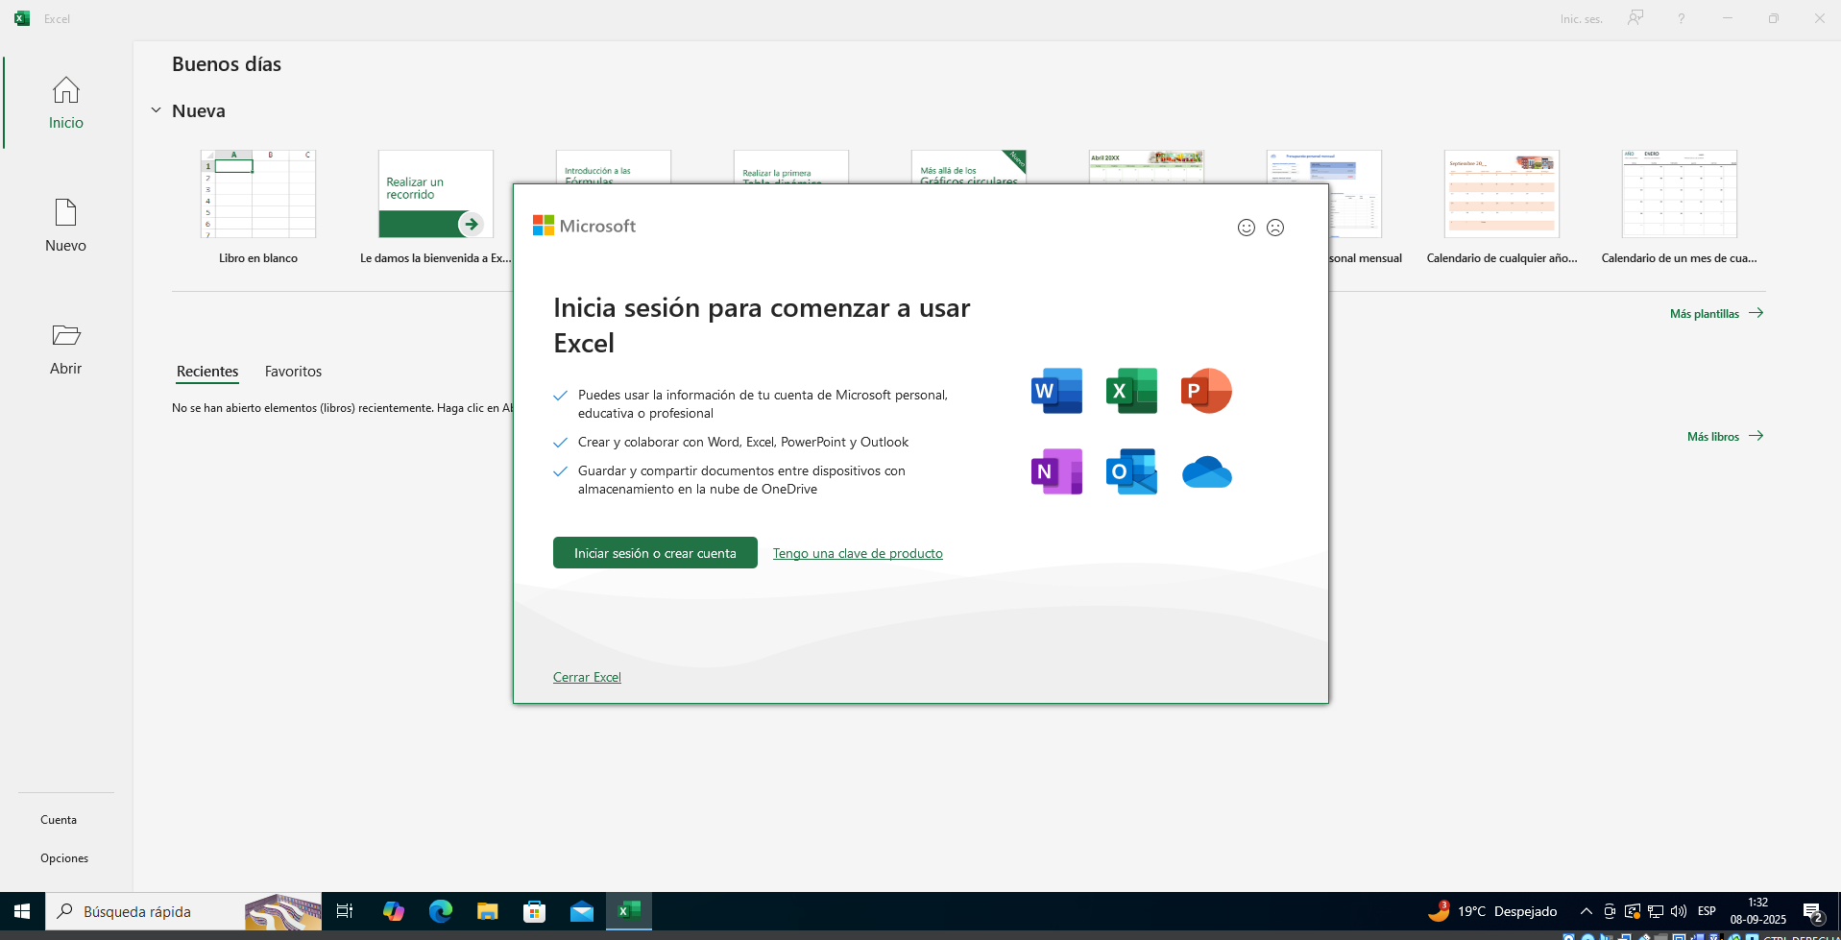1841x940 pixels.
Task: Select the Libro en blanco template
Action: click(x=258, y=206)
